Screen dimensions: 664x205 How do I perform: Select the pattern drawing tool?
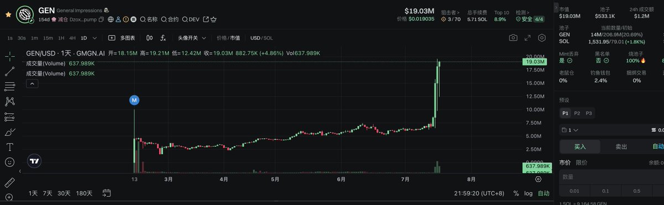[x=9, y=101]
